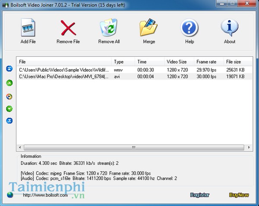The image size is (259, 206).
Task: Click the red X Remove File icon
Action: pos(68,28)
